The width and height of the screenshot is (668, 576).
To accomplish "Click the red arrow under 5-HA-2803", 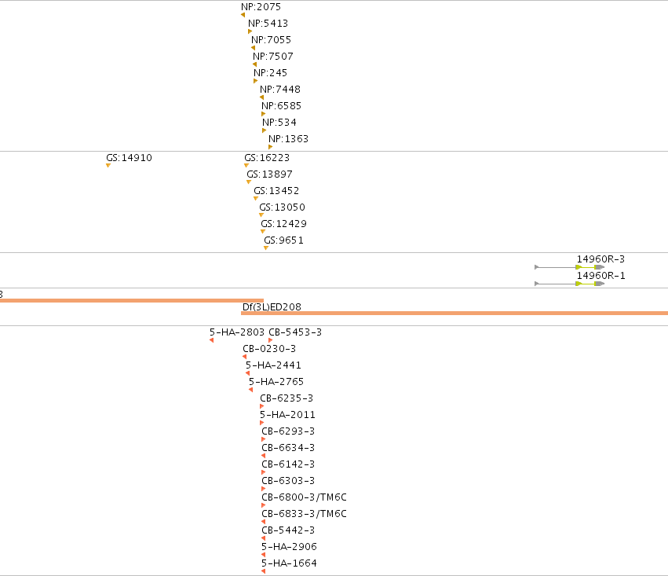I will (x=211, y=340).
